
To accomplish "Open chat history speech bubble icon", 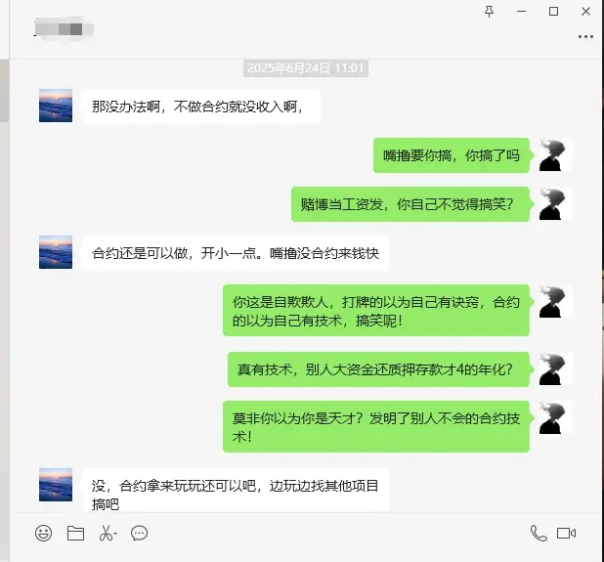I will pyautogui.click(x=139, y=534).
